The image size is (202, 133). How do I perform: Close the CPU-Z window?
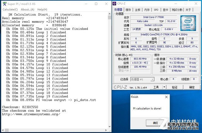196,3
